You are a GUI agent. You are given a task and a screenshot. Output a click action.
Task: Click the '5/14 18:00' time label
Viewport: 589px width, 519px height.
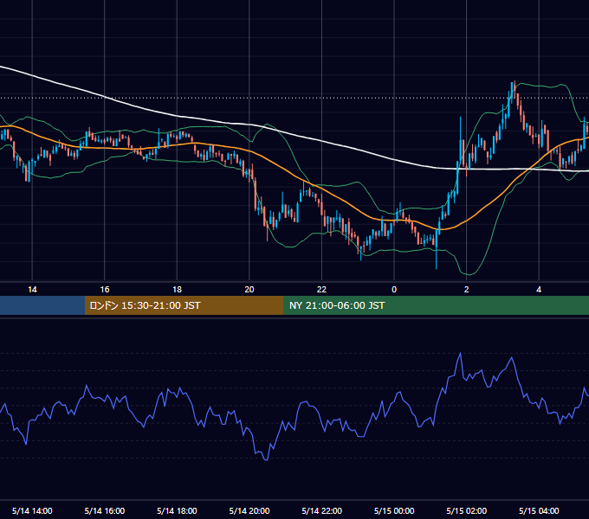pos(177,510)
